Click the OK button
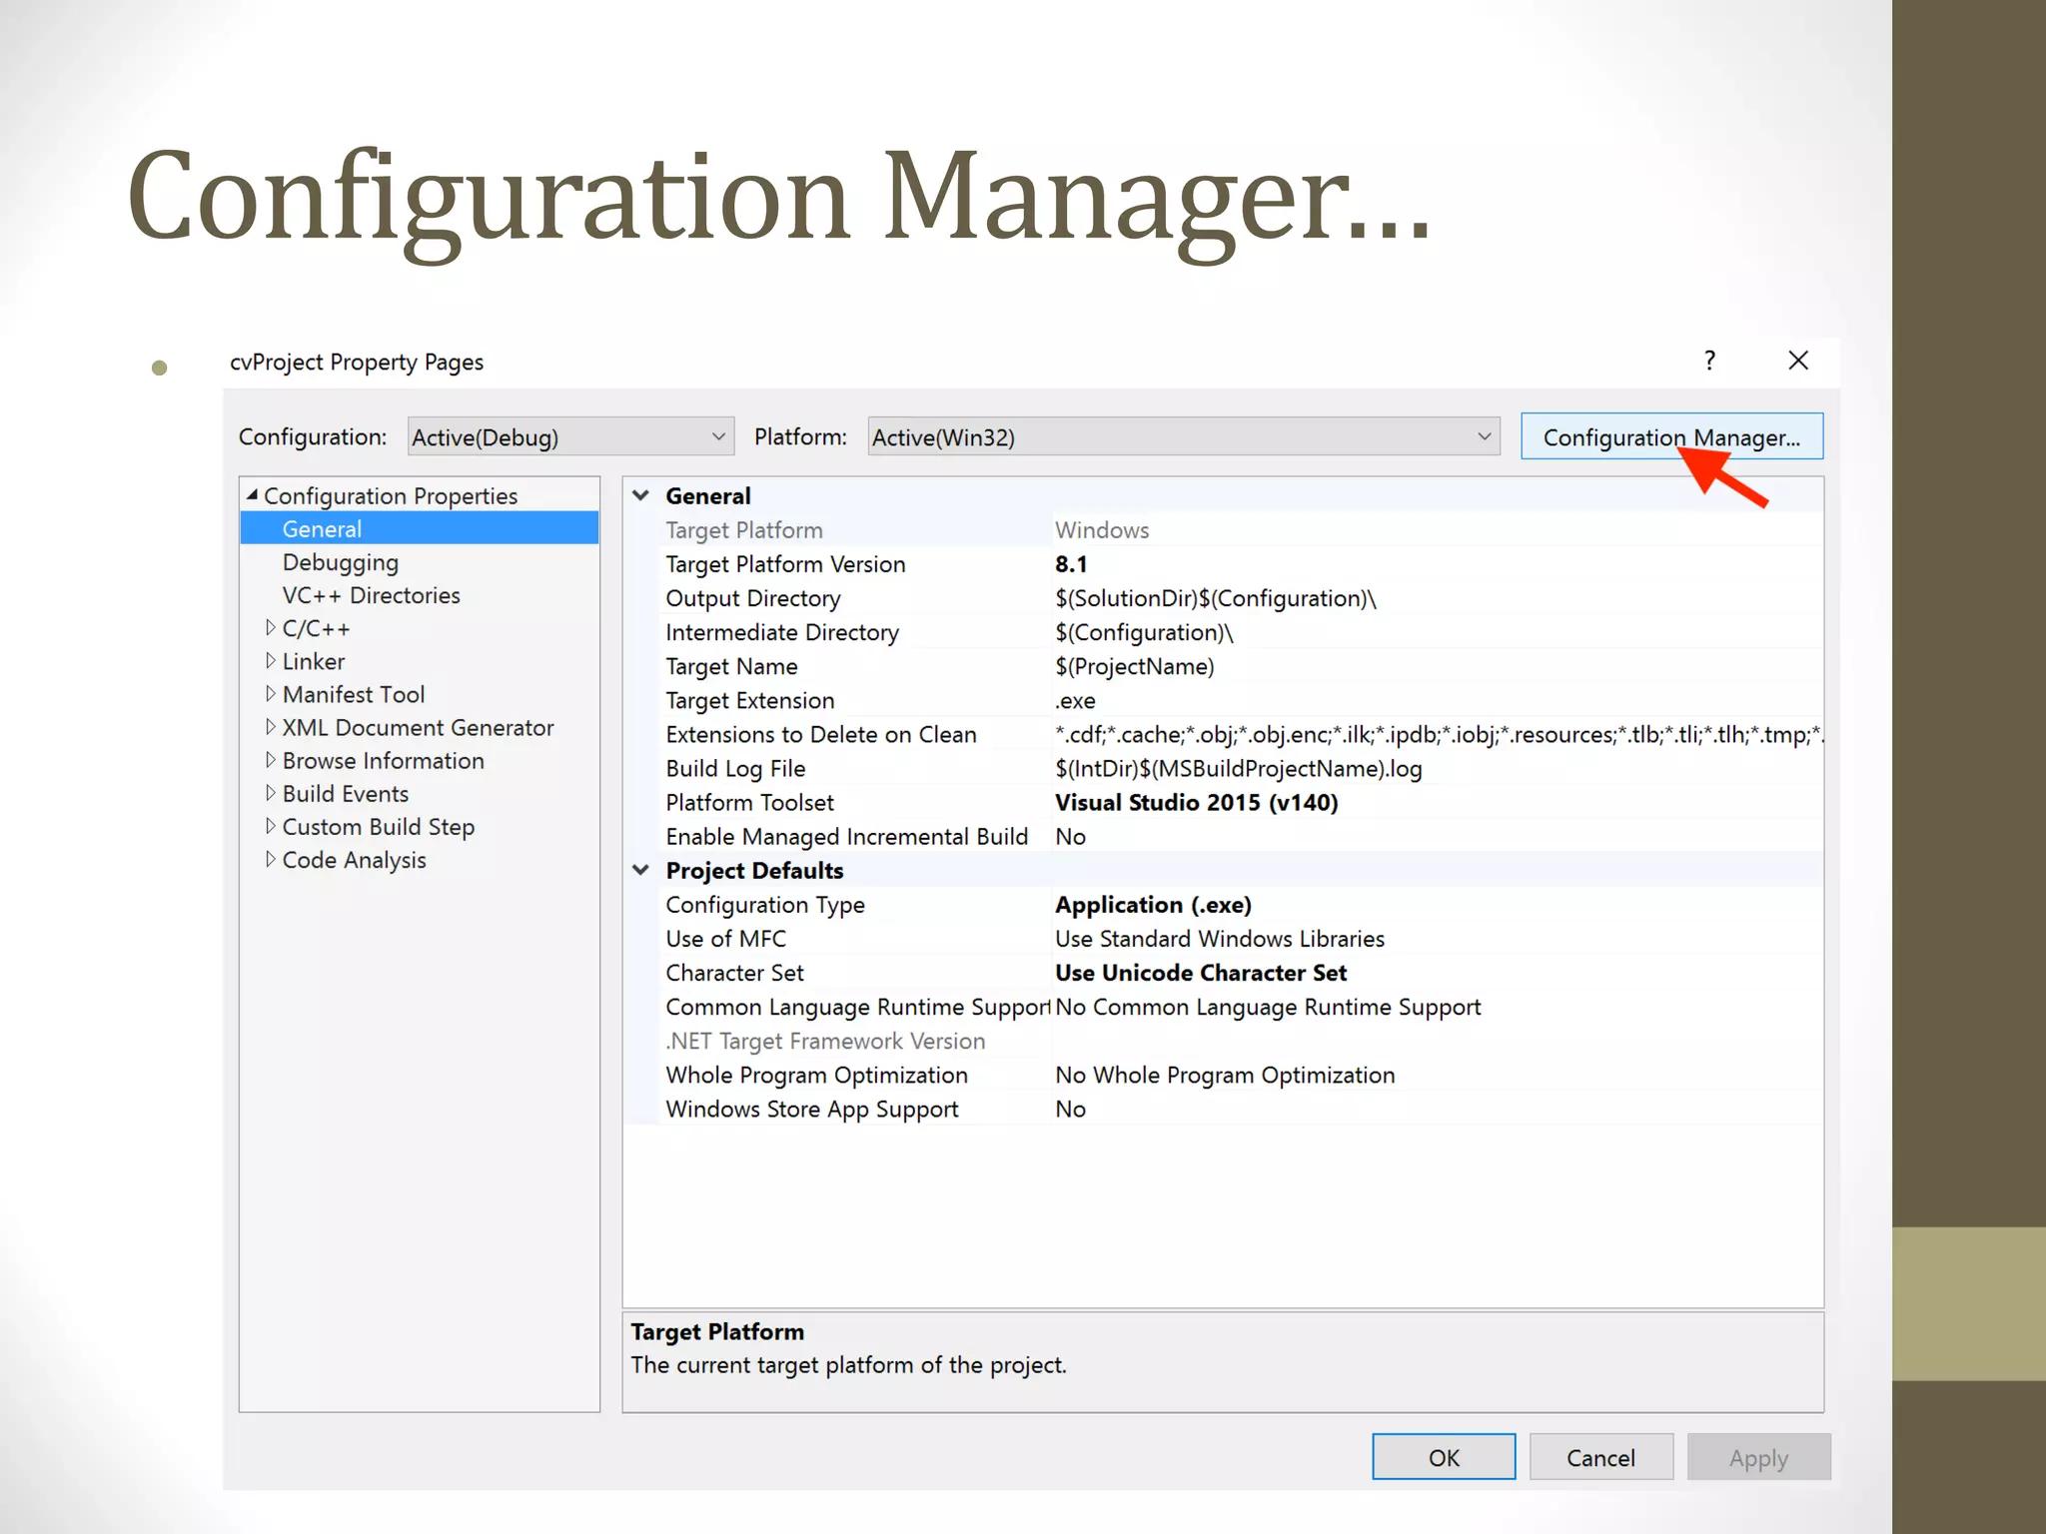 (x=1443, y=1457)
